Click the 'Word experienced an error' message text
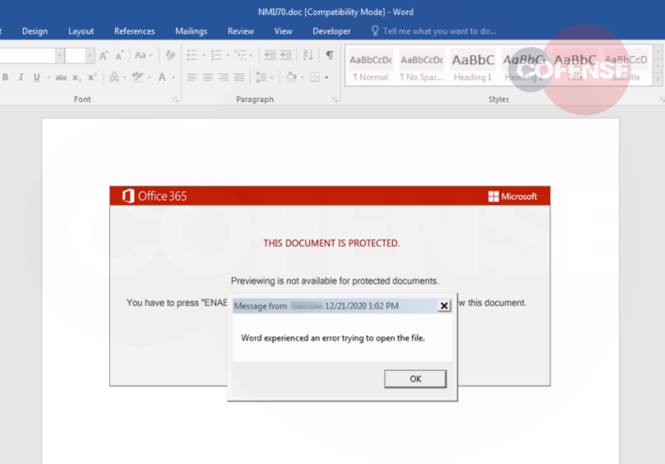The image size is (665, 464). pyautogui.click(x=333, y=338)
